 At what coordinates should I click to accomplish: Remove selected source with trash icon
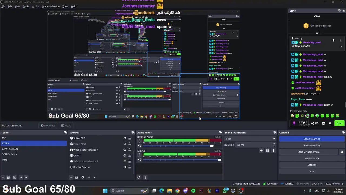[76, 177]
